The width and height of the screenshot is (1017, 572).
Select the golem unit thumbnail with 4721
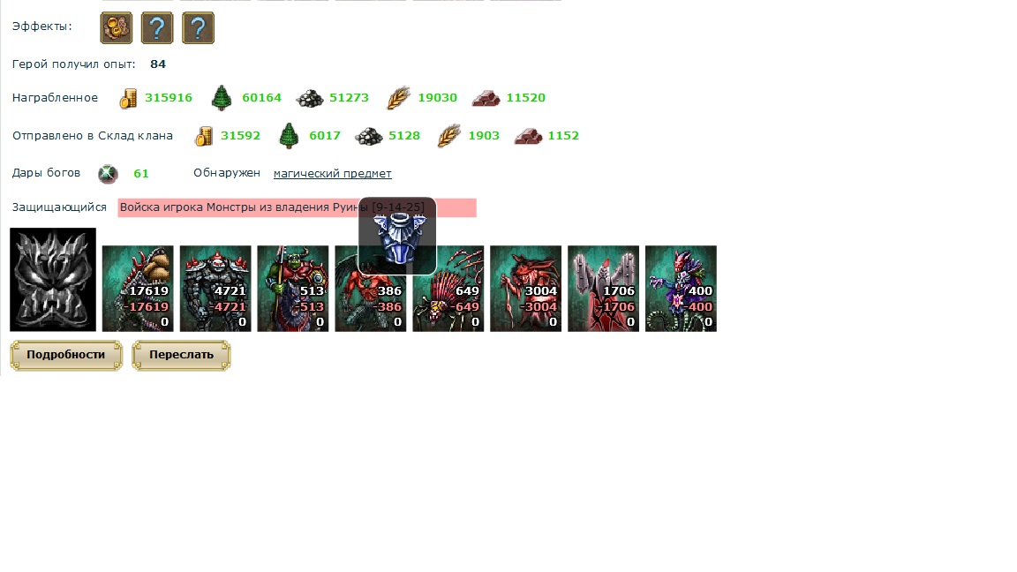[215, 289]
